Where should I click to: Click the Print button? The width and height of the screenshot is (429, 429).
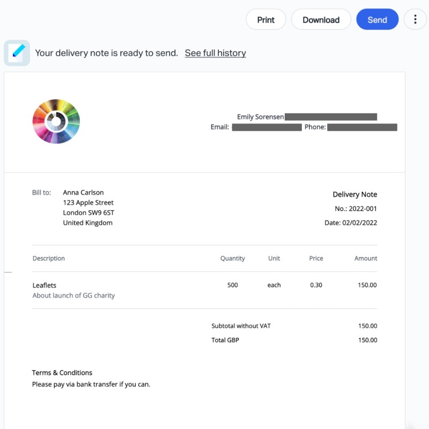tap(265, 19)
